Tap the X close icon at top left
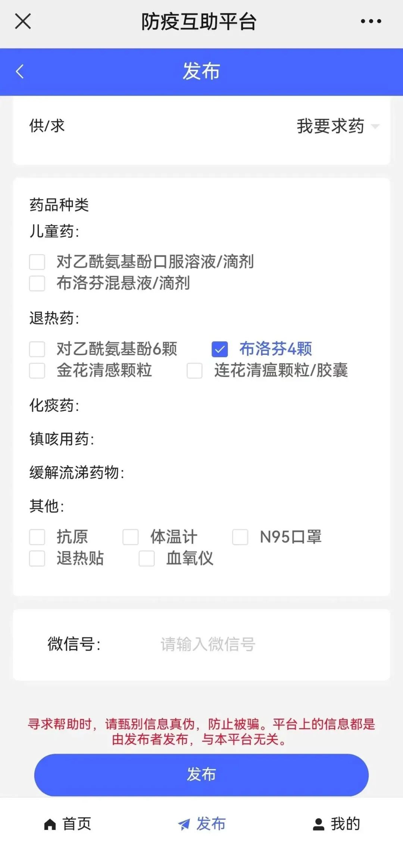The width and height of the screenshot is (403, 850). click(23, 21)
